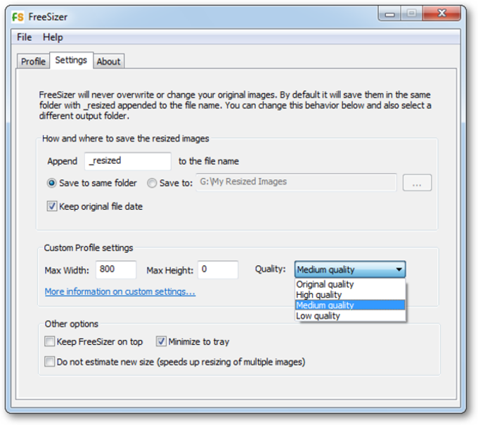Collapse the Quality dropdown via its arrow
478x425 pixels.
(x=399, y=269)
